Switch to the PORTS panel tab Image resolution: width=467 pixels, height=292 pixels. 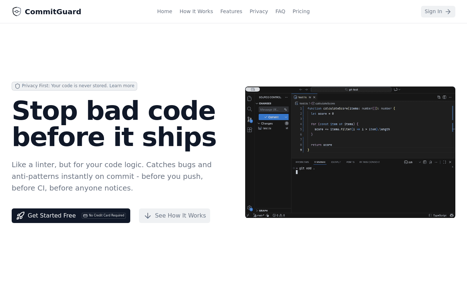(x=350, y=162)
